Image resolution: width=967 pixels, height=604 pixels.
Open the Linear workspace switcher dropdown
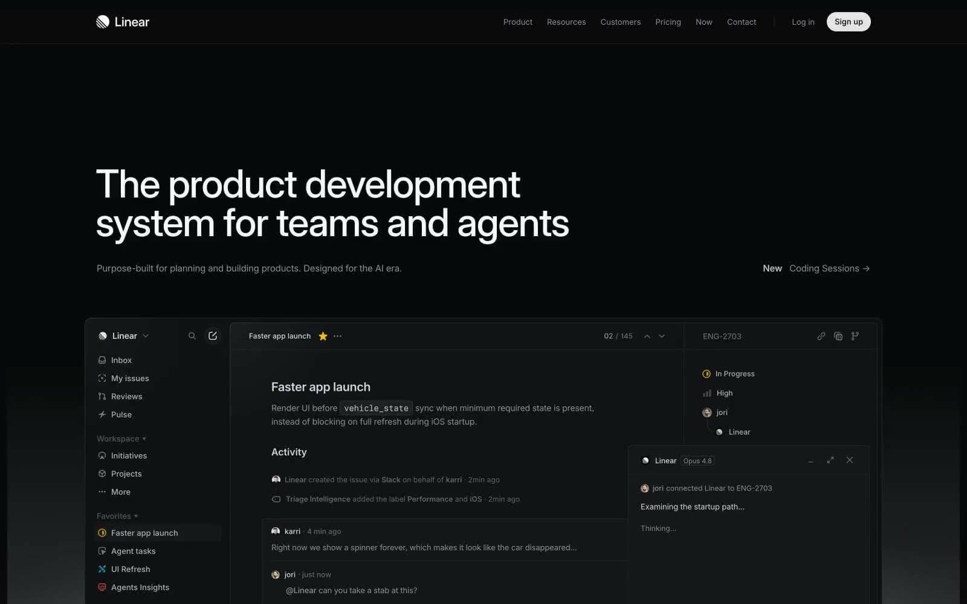tap(123, 336)
